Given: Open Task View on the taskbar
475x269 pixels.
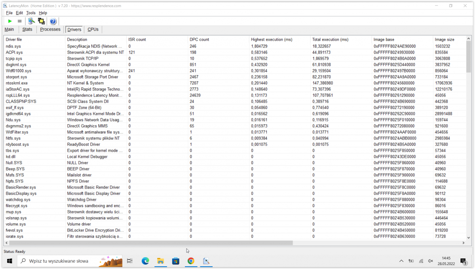Looking at the screenshot, I should 129,261.
